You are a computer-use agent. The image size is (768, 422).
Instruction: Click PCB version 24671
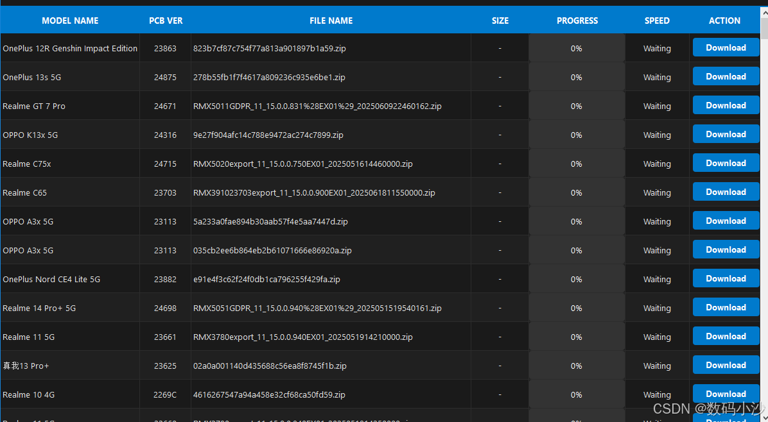(x=165, y=106)
